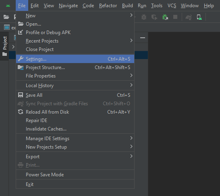This screenshot has width=220, height=196.
Task: Expand the project tree chevron
Action: pyautogui.click(x=13, y=47)
